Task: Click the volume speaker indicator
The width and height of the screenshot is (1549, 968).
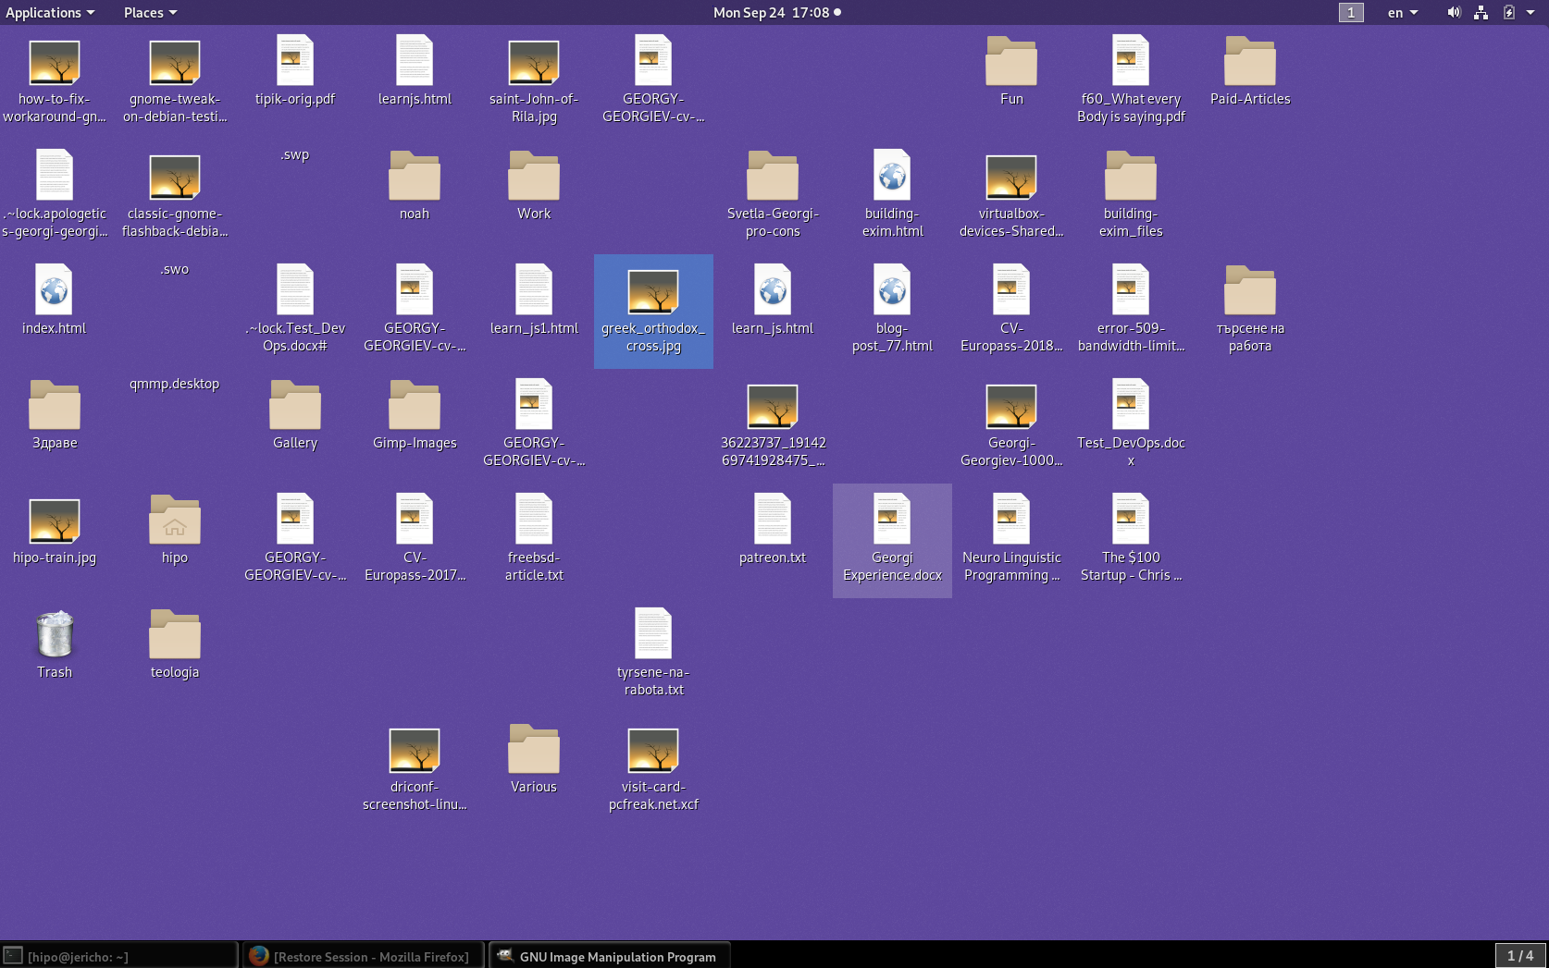Action: coord(1453,12)
